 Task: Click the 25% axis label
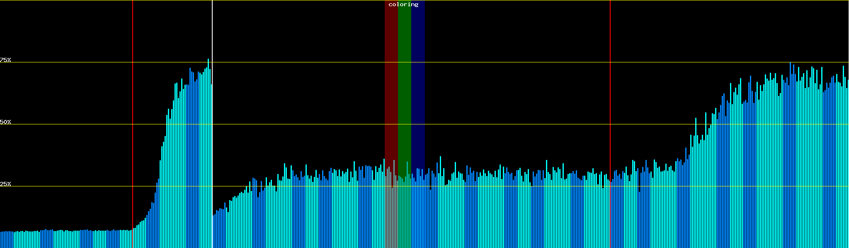[5, 184]
